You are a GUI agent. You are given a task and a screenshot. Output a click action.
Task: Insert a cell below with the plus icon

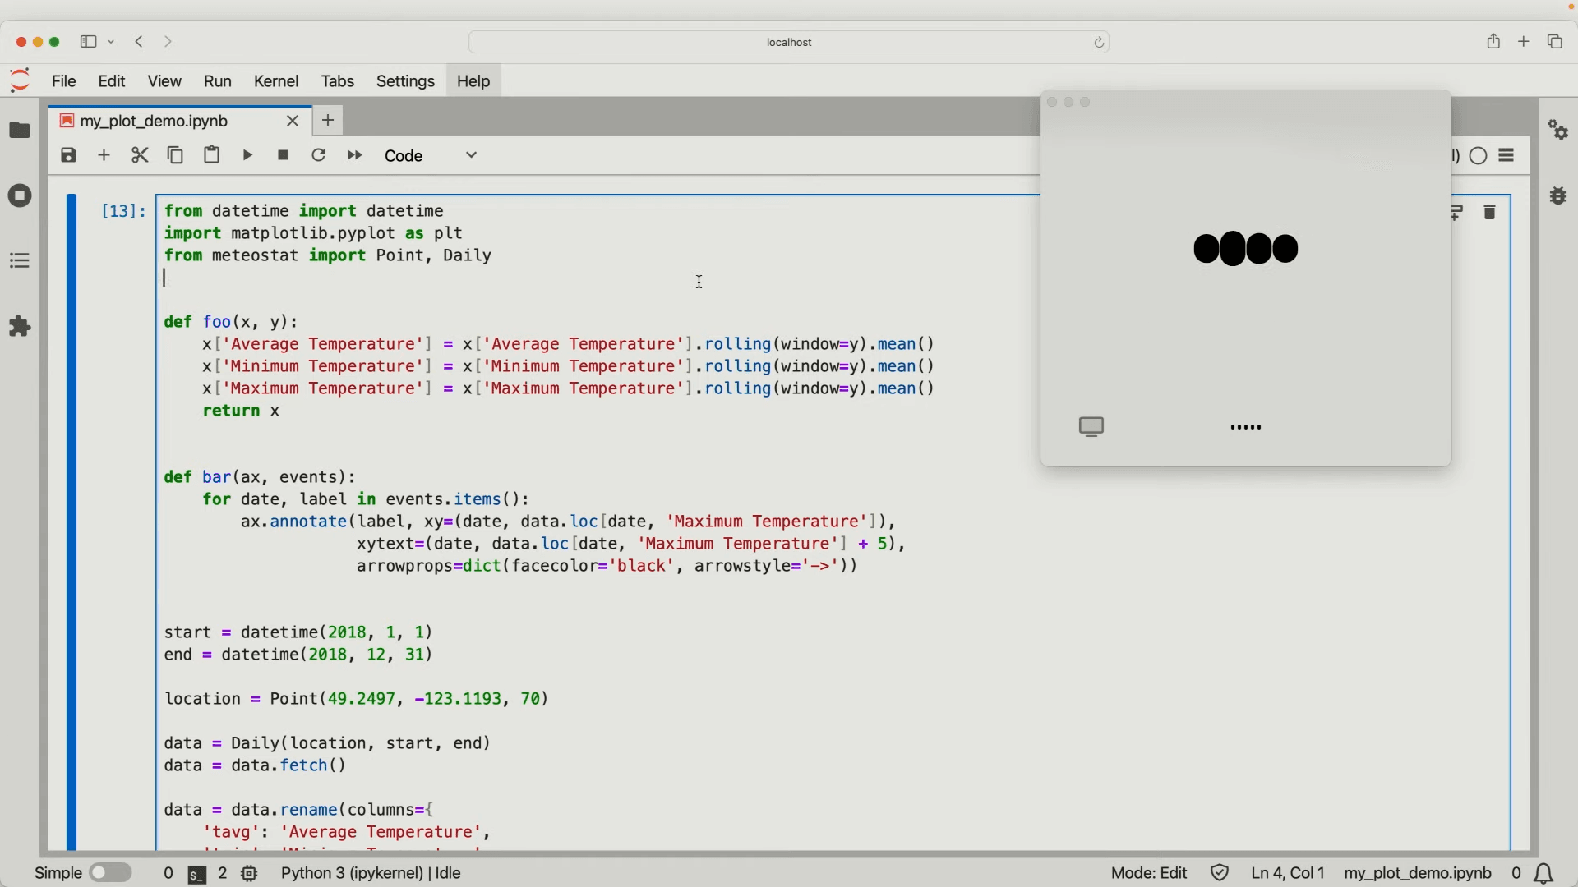tap(104, 155)
